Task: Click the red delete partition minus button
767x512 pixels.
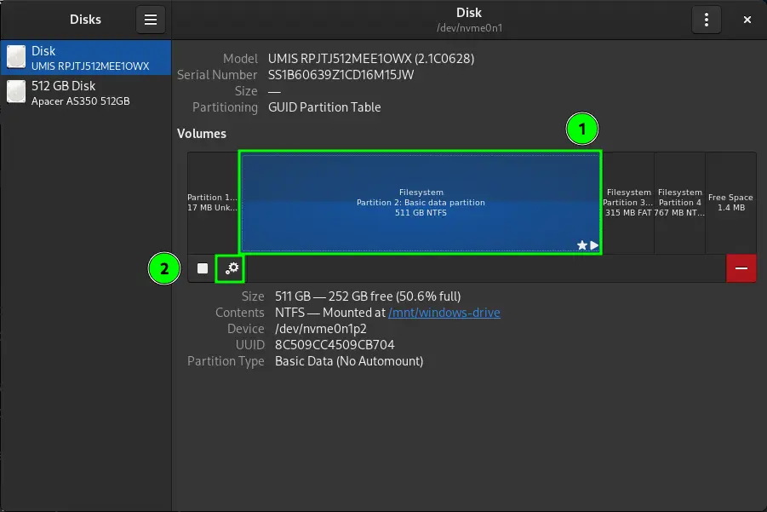Action: (x=741, y=268)
